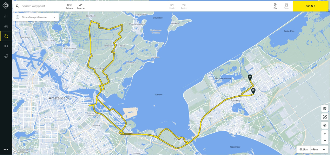The image size is (330, 155).
Task: Click the dumbbell workouts sidebar icon
Action: [6, 46]
